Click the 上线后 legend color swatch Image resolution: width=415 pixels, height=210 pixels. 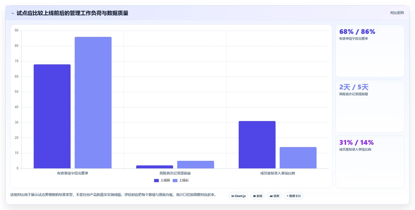[175, 181]
